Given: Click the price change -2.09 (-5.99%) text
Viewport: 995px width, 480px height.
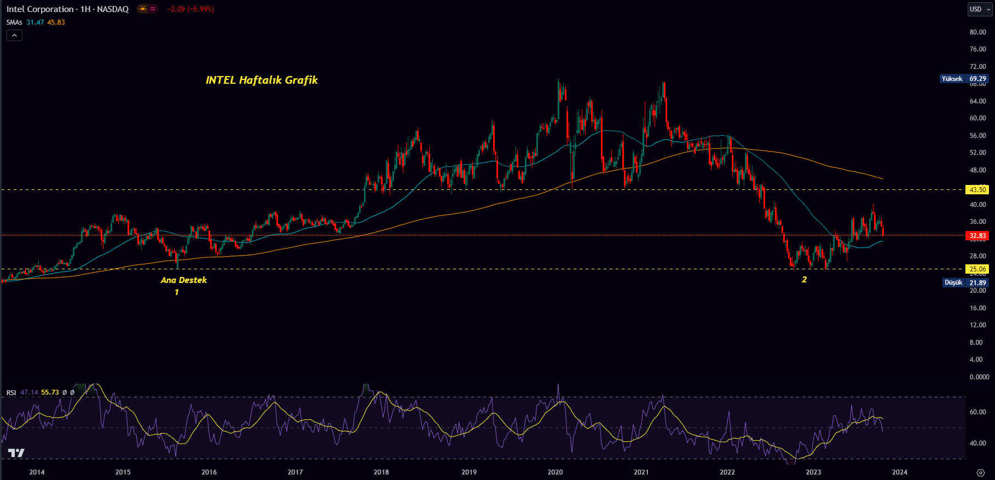Looking at the screenshot, I should coord(190,9).
